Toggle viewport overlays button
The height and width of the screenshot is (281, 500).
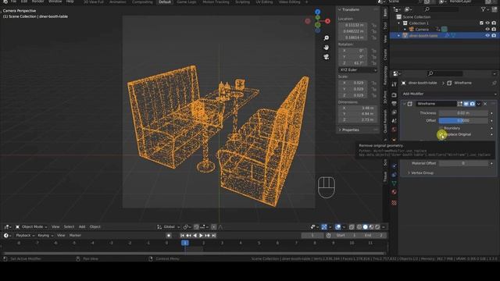(x=337, y=227)
